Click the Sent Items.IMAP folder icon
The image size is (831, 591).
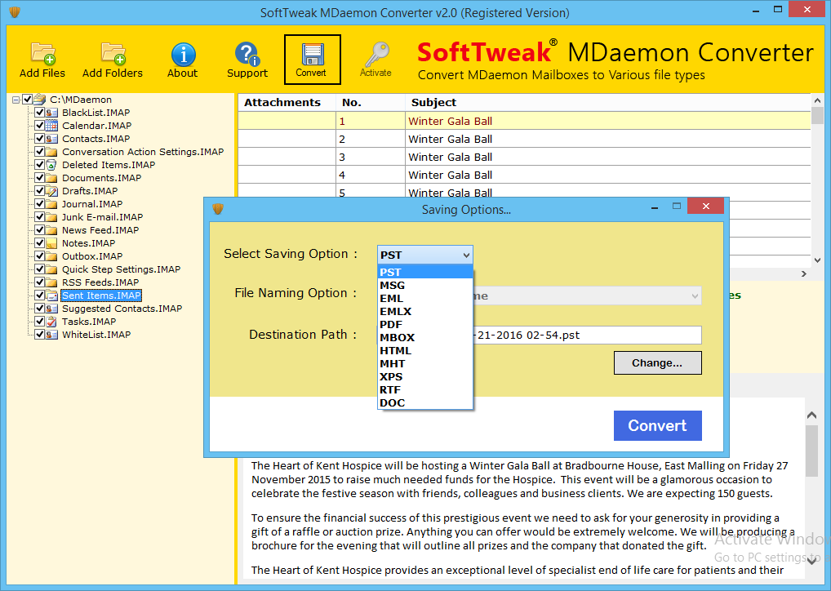point(51,295)
